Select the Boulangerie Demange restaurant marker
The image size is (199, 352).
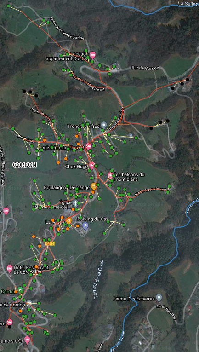[93, 186]
